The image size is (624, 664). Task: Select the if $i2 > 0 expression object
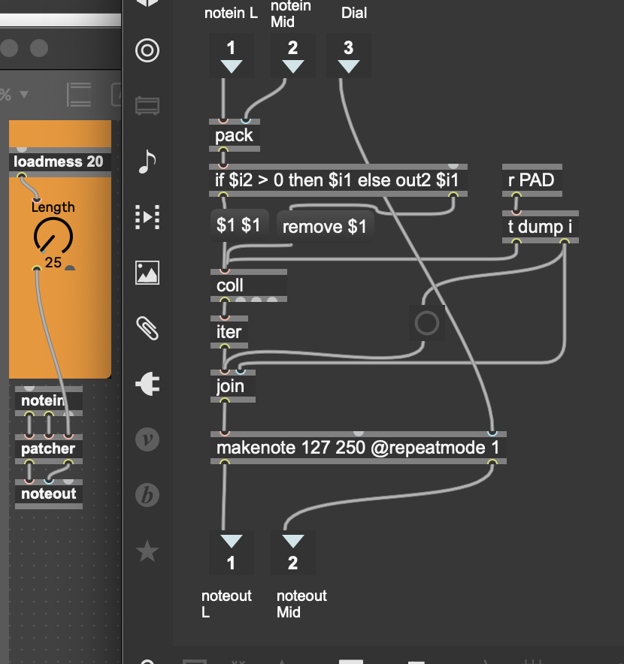click(338, 180)
